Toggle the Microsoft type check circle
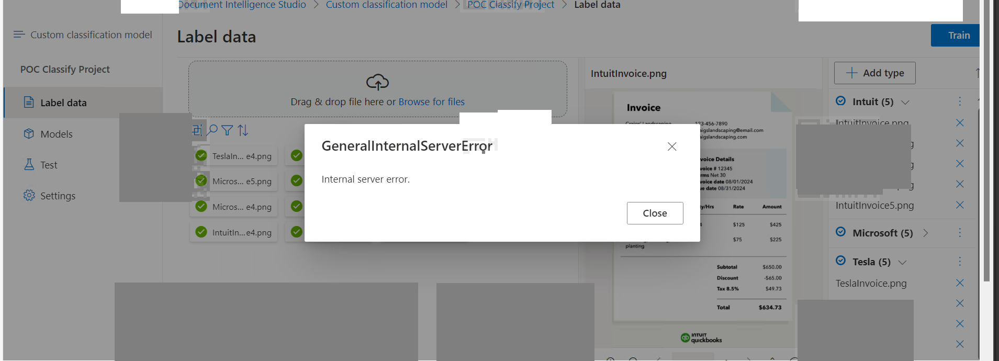 tap(840, 232)
